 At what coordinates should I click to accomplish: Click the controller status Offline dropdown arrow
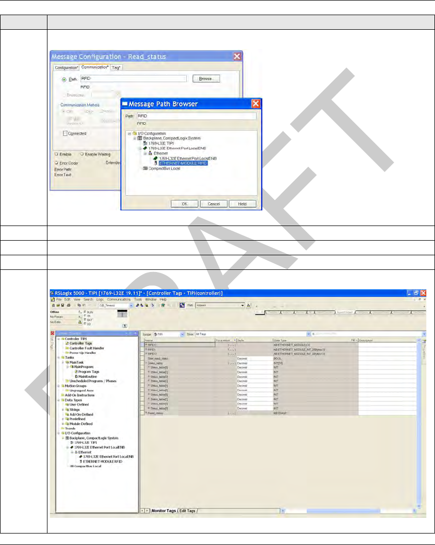[80, 312]
